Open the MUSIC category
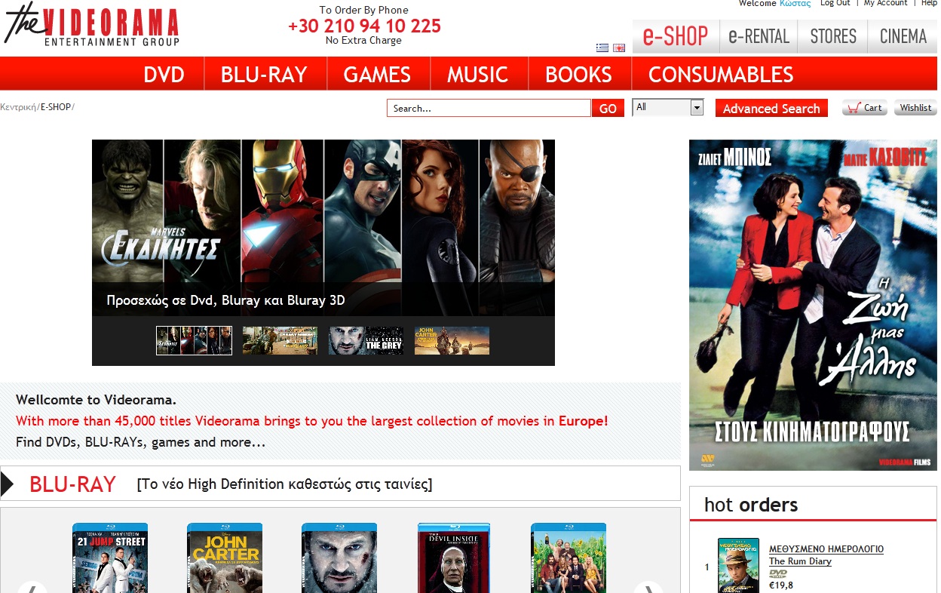The height and width of the screenshot is (593, 941). 477,74
